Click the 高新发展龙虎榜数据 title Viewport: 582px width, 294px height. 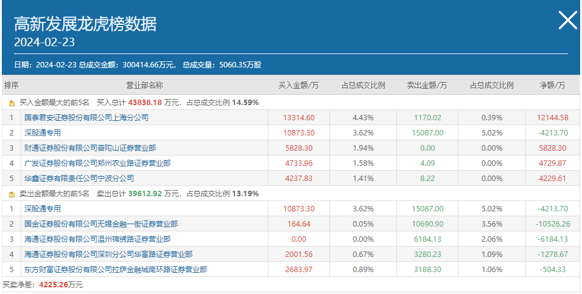click(85, 24)
